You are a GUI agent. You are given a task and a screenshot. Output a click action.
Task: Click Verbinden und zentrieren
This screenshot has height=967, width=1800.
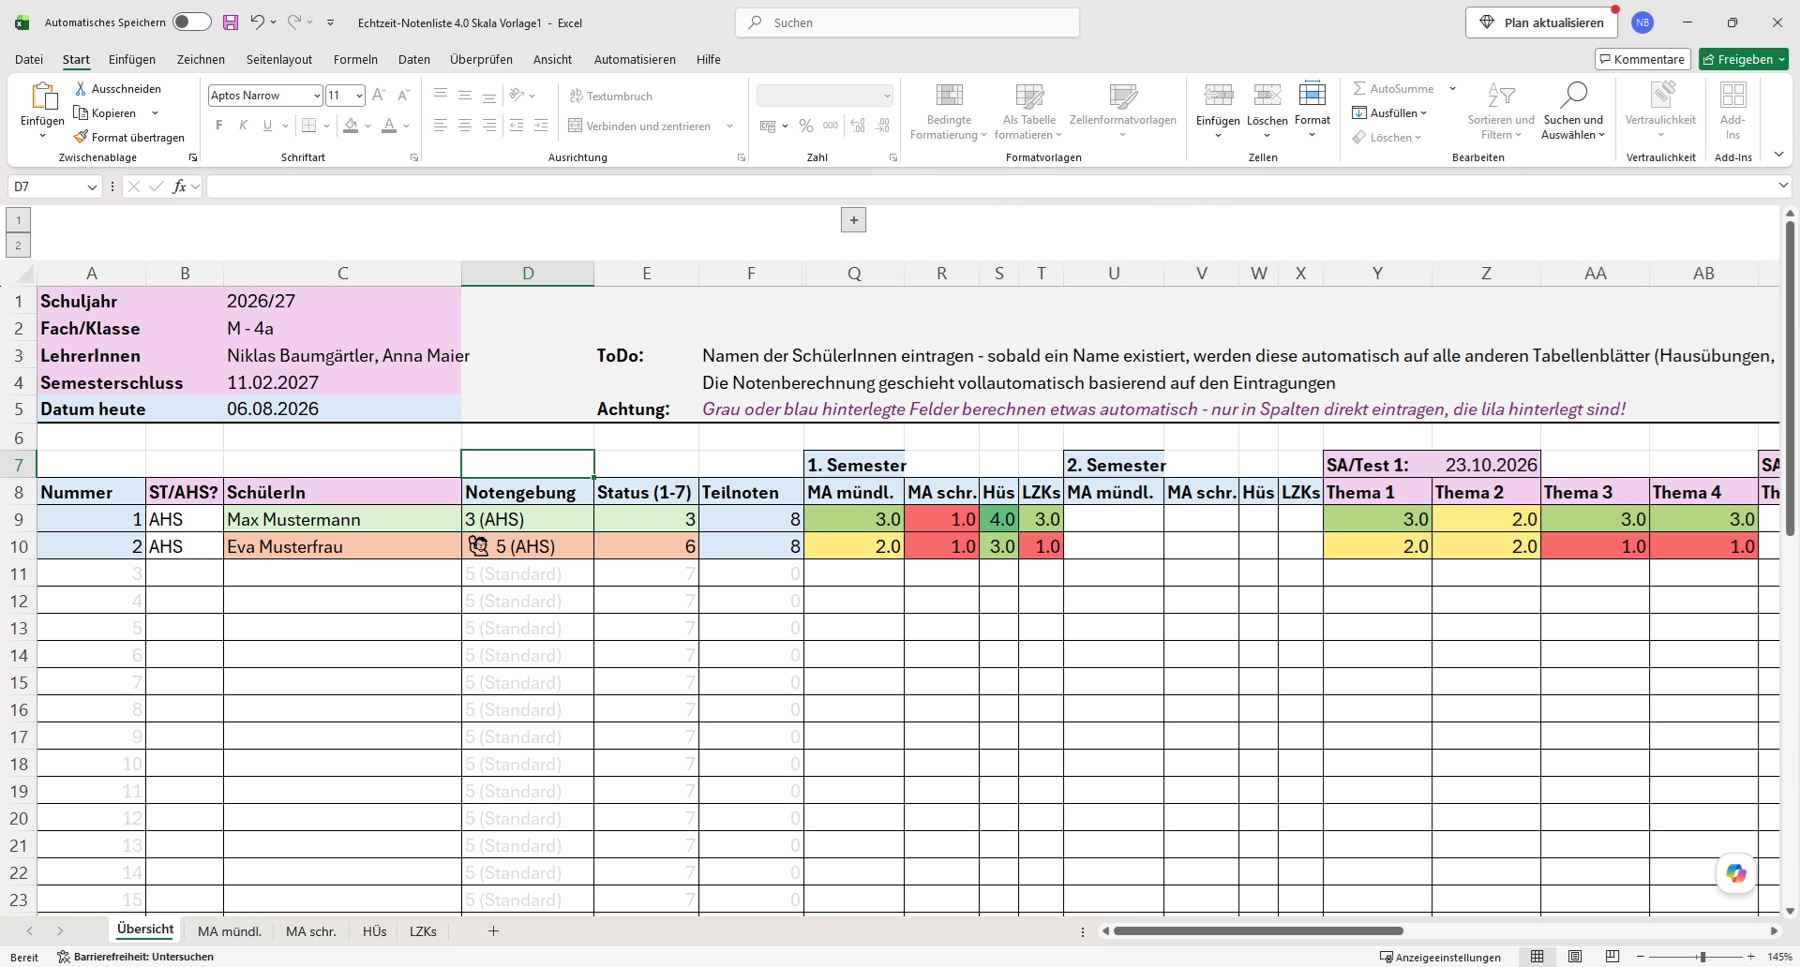[x=639, y=126]
